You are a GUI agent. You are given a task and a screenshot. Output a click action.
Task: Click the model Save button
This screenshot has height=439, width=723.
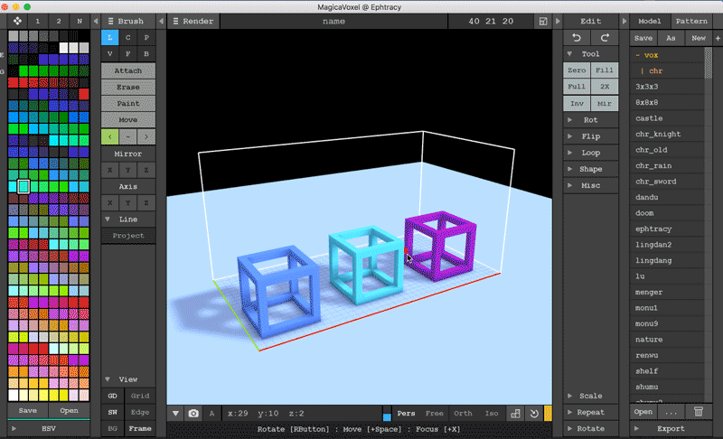point(643,38)
